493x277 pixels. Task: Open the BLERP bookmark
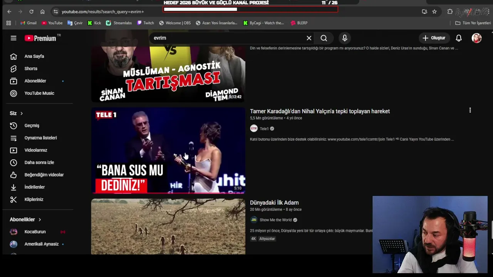[x=299, y=23]
